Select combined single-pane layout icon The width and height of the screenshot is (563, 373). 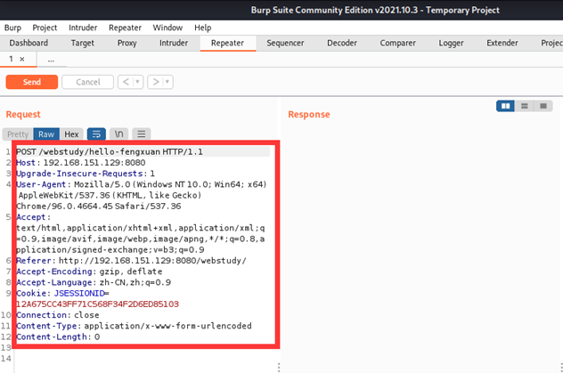(543, 106)
